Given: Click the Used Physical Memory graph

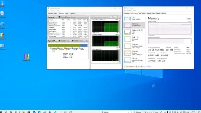Looking at the screenshot, I should (x=106, y=26).
